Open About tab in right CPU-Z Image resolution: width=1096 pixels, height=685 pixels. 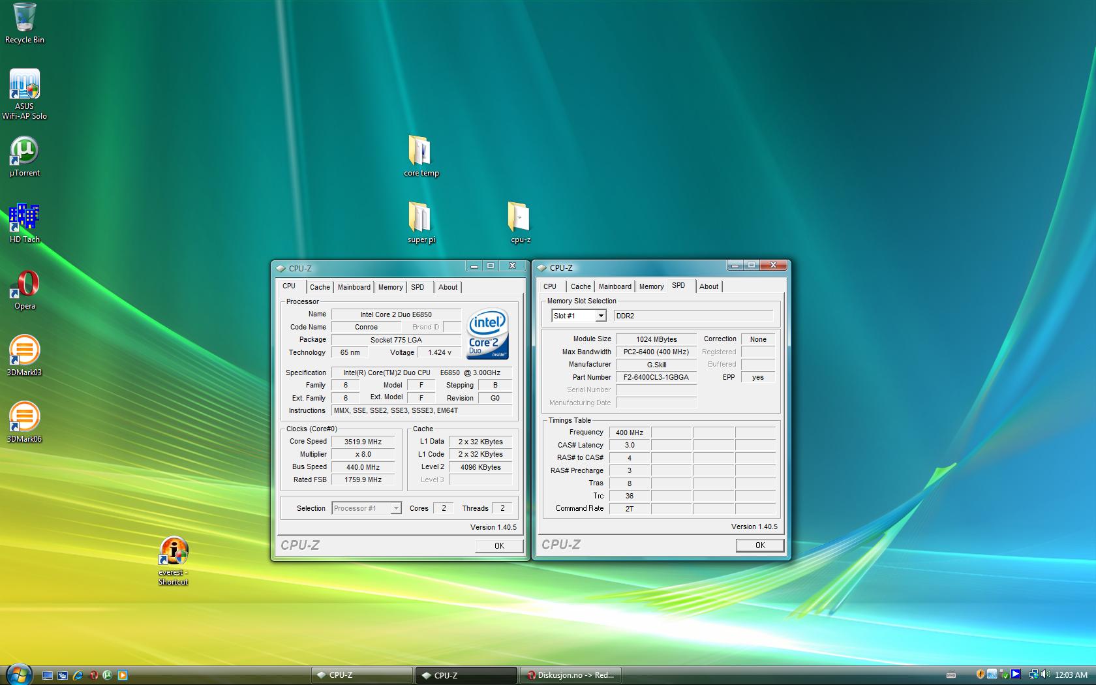[x=708, y=286]
